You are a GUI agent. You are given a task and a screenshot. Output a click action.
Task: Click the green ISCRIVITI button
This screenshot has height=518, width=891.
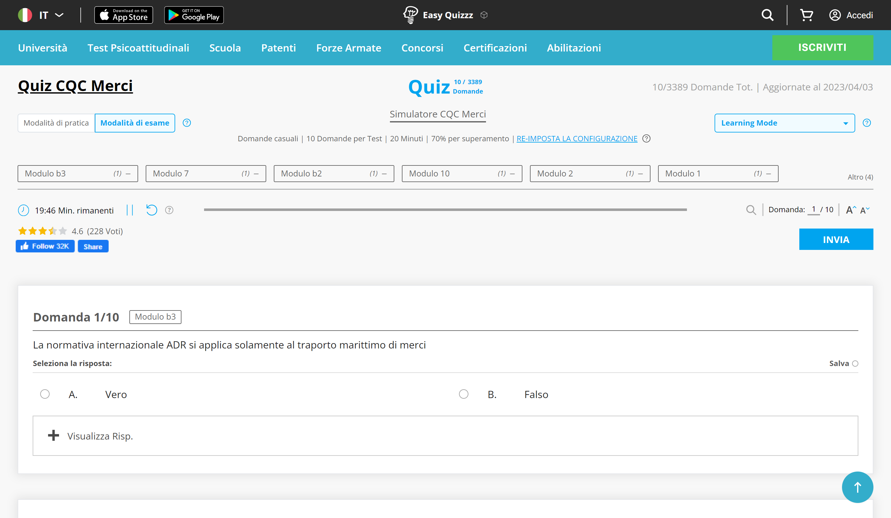click(x=823, y=47)
